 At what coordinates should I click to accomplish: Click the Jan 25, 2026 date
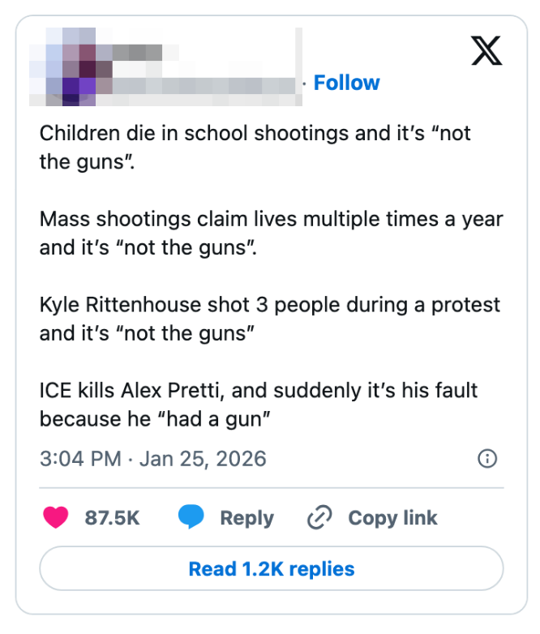pos(203,458)
